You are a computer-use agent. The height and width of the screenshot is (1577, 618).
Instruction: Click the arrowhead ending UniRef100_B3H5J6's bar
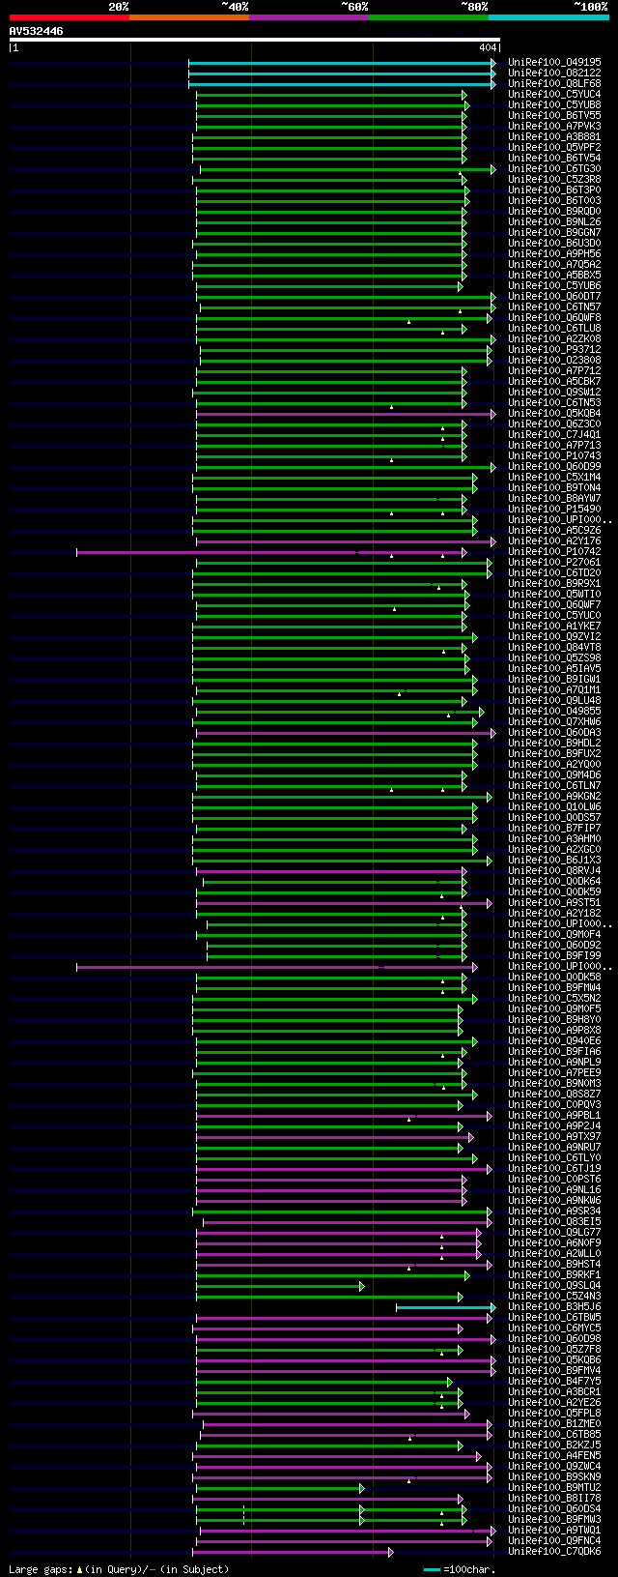[493, 1307]
